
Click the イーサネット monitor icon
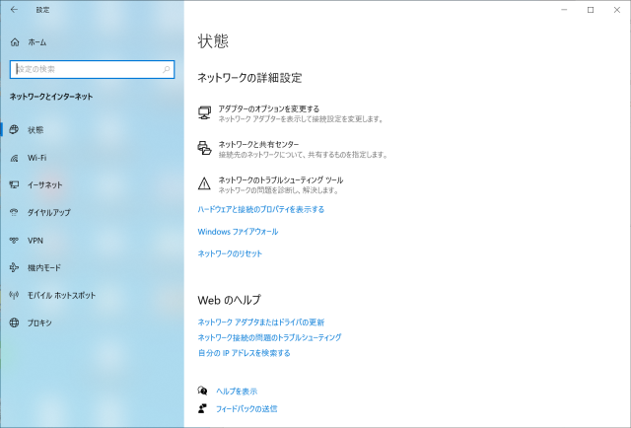click(14, 184)
